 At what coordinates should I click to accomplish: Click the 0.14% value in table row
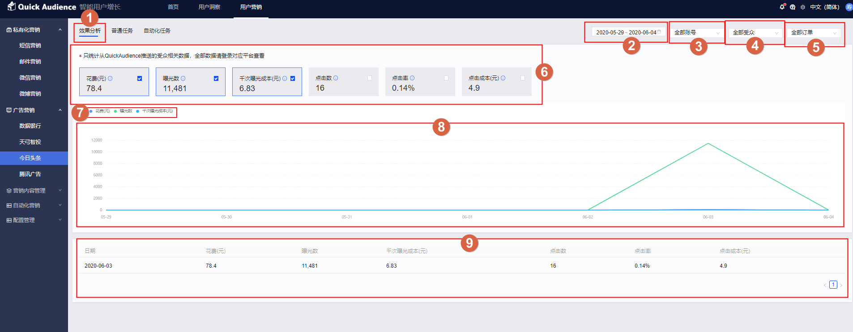click(642, 266)
